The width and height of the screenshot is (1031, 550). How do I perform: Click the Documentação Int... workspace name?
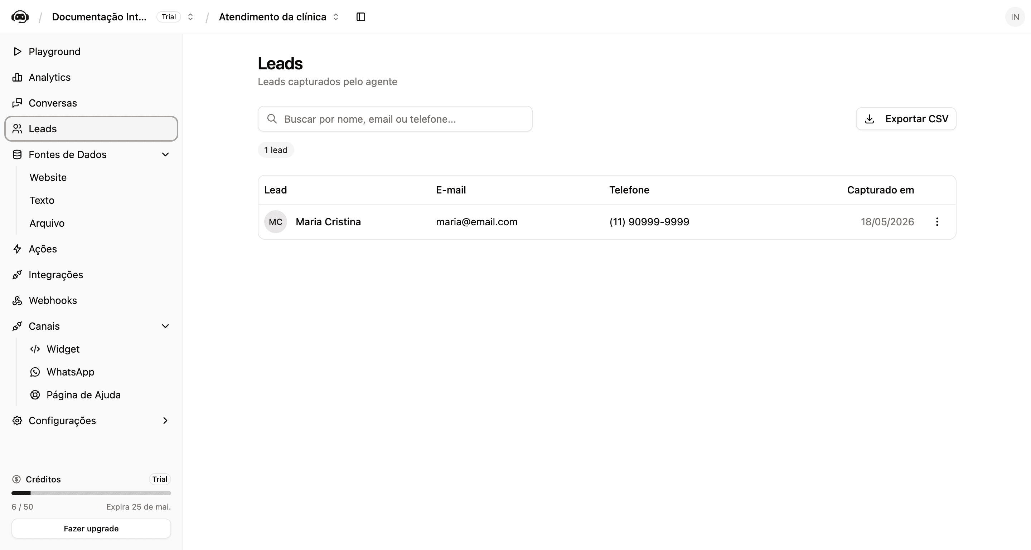click(x=99, y=17)
